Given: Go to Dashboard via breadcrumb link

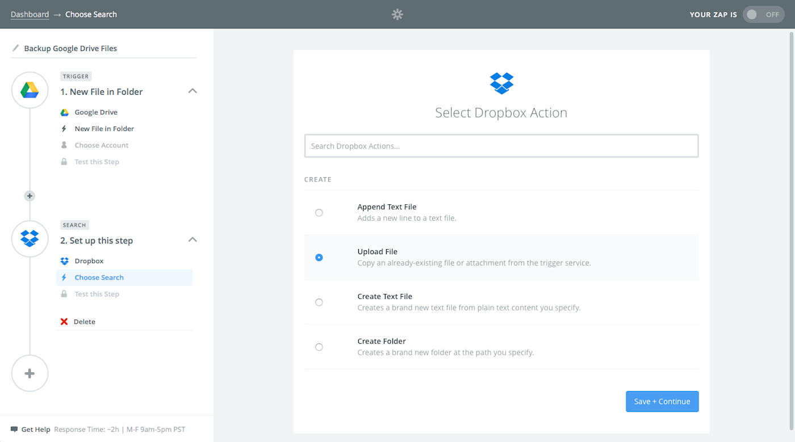Looking at the screenshot, I should pyautogui.click(x=30, y=14).
